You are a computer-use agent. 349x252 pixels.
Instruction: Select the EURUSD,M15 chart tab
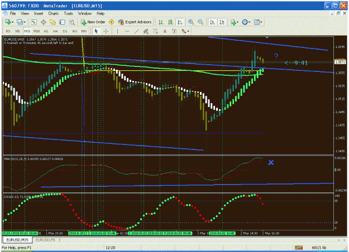[x=17, y=240]
